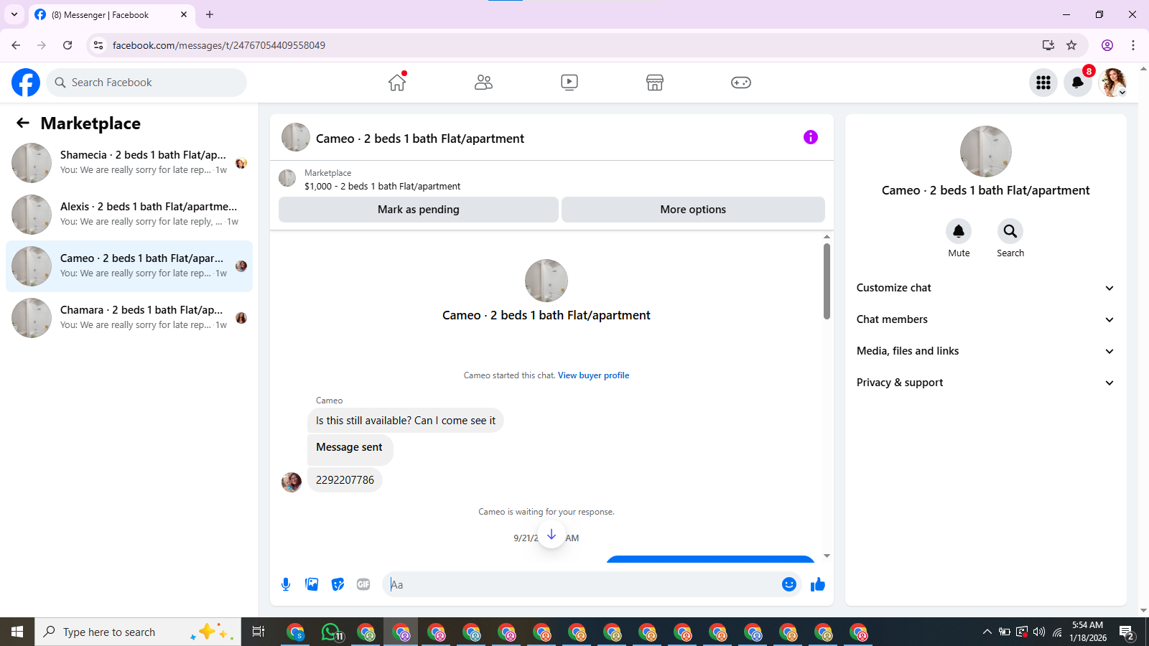Open Alexis conversation in the list
Screen dimensions: 1149x646
coord(129,215)
